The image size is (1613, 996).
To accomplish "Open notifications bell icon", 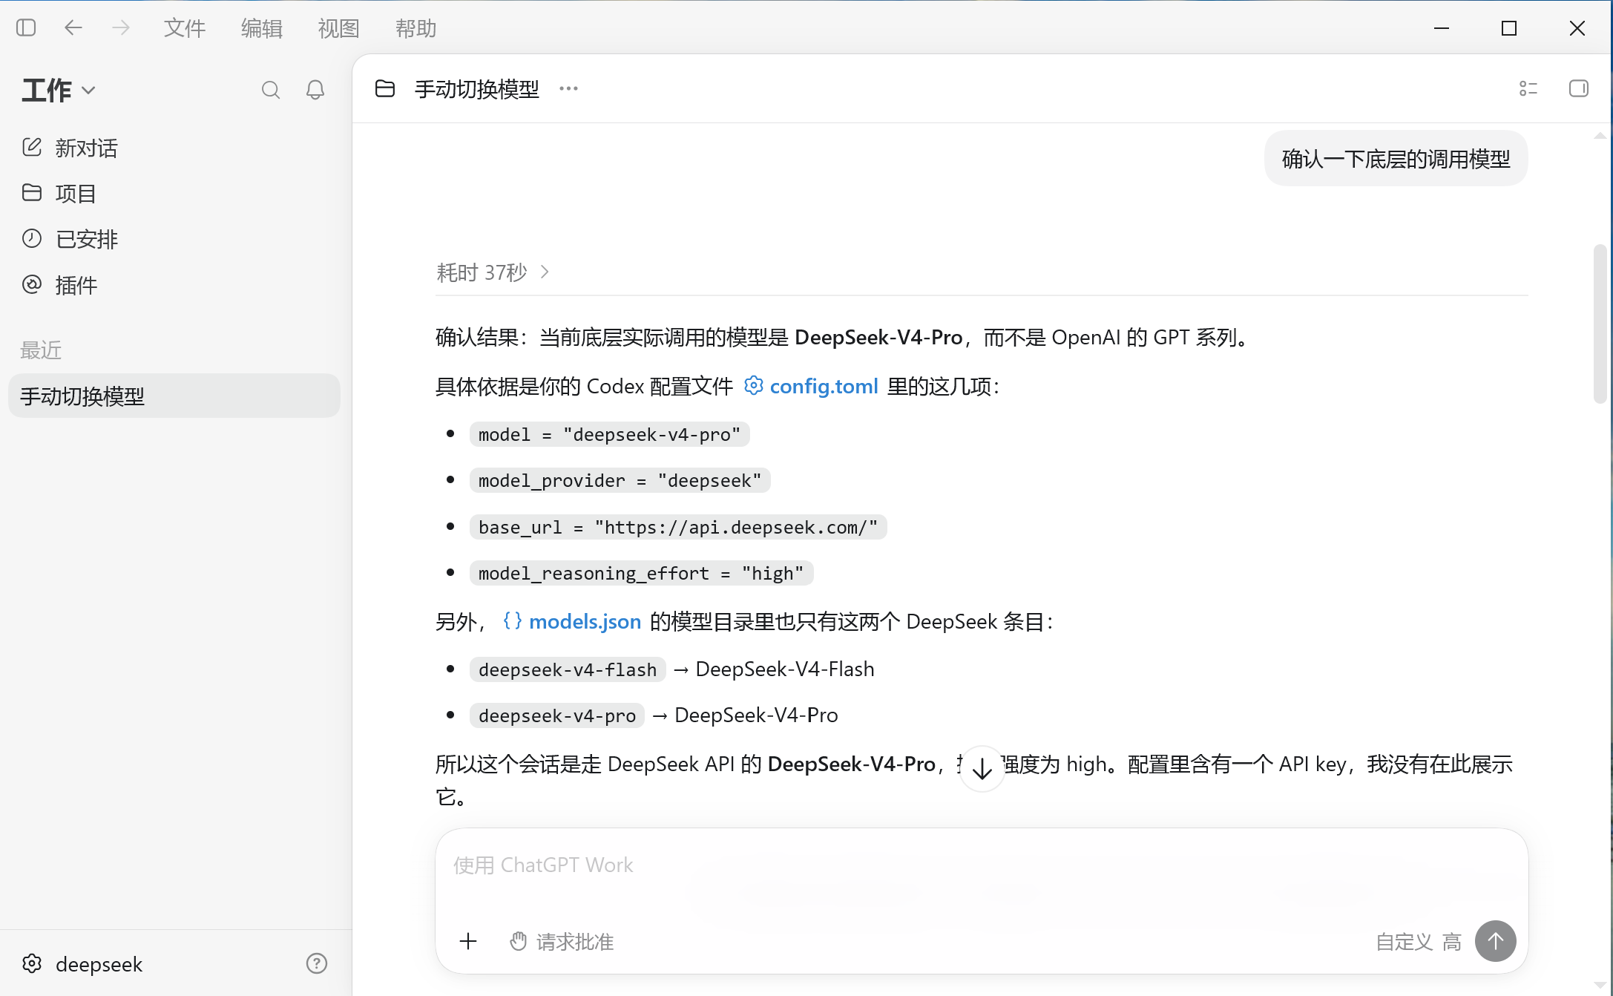I will coord(315,91).
